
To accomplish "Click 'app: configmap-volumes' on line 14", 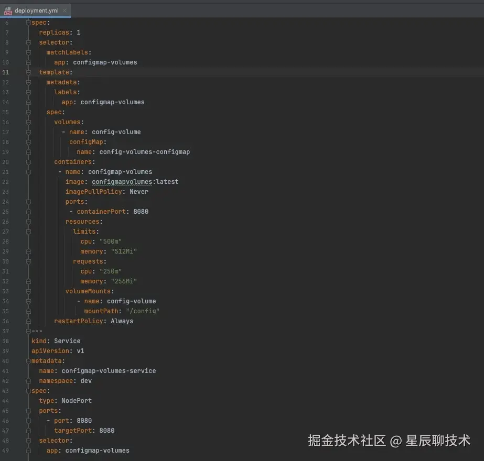I will click(x=103, y=102).
